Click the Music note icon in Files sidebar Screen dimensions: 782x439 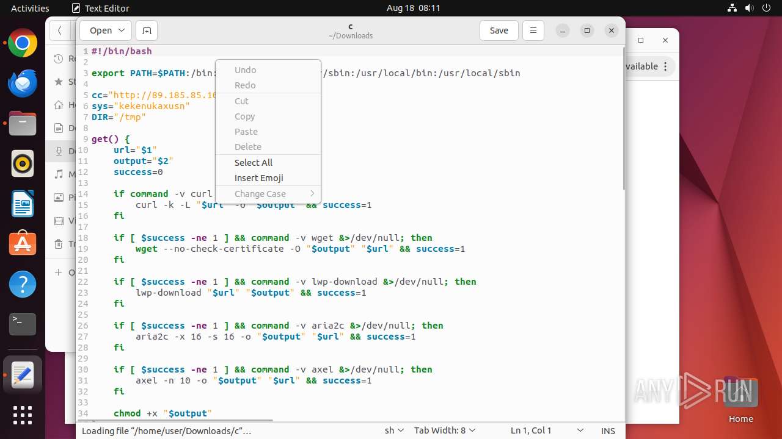59,174
